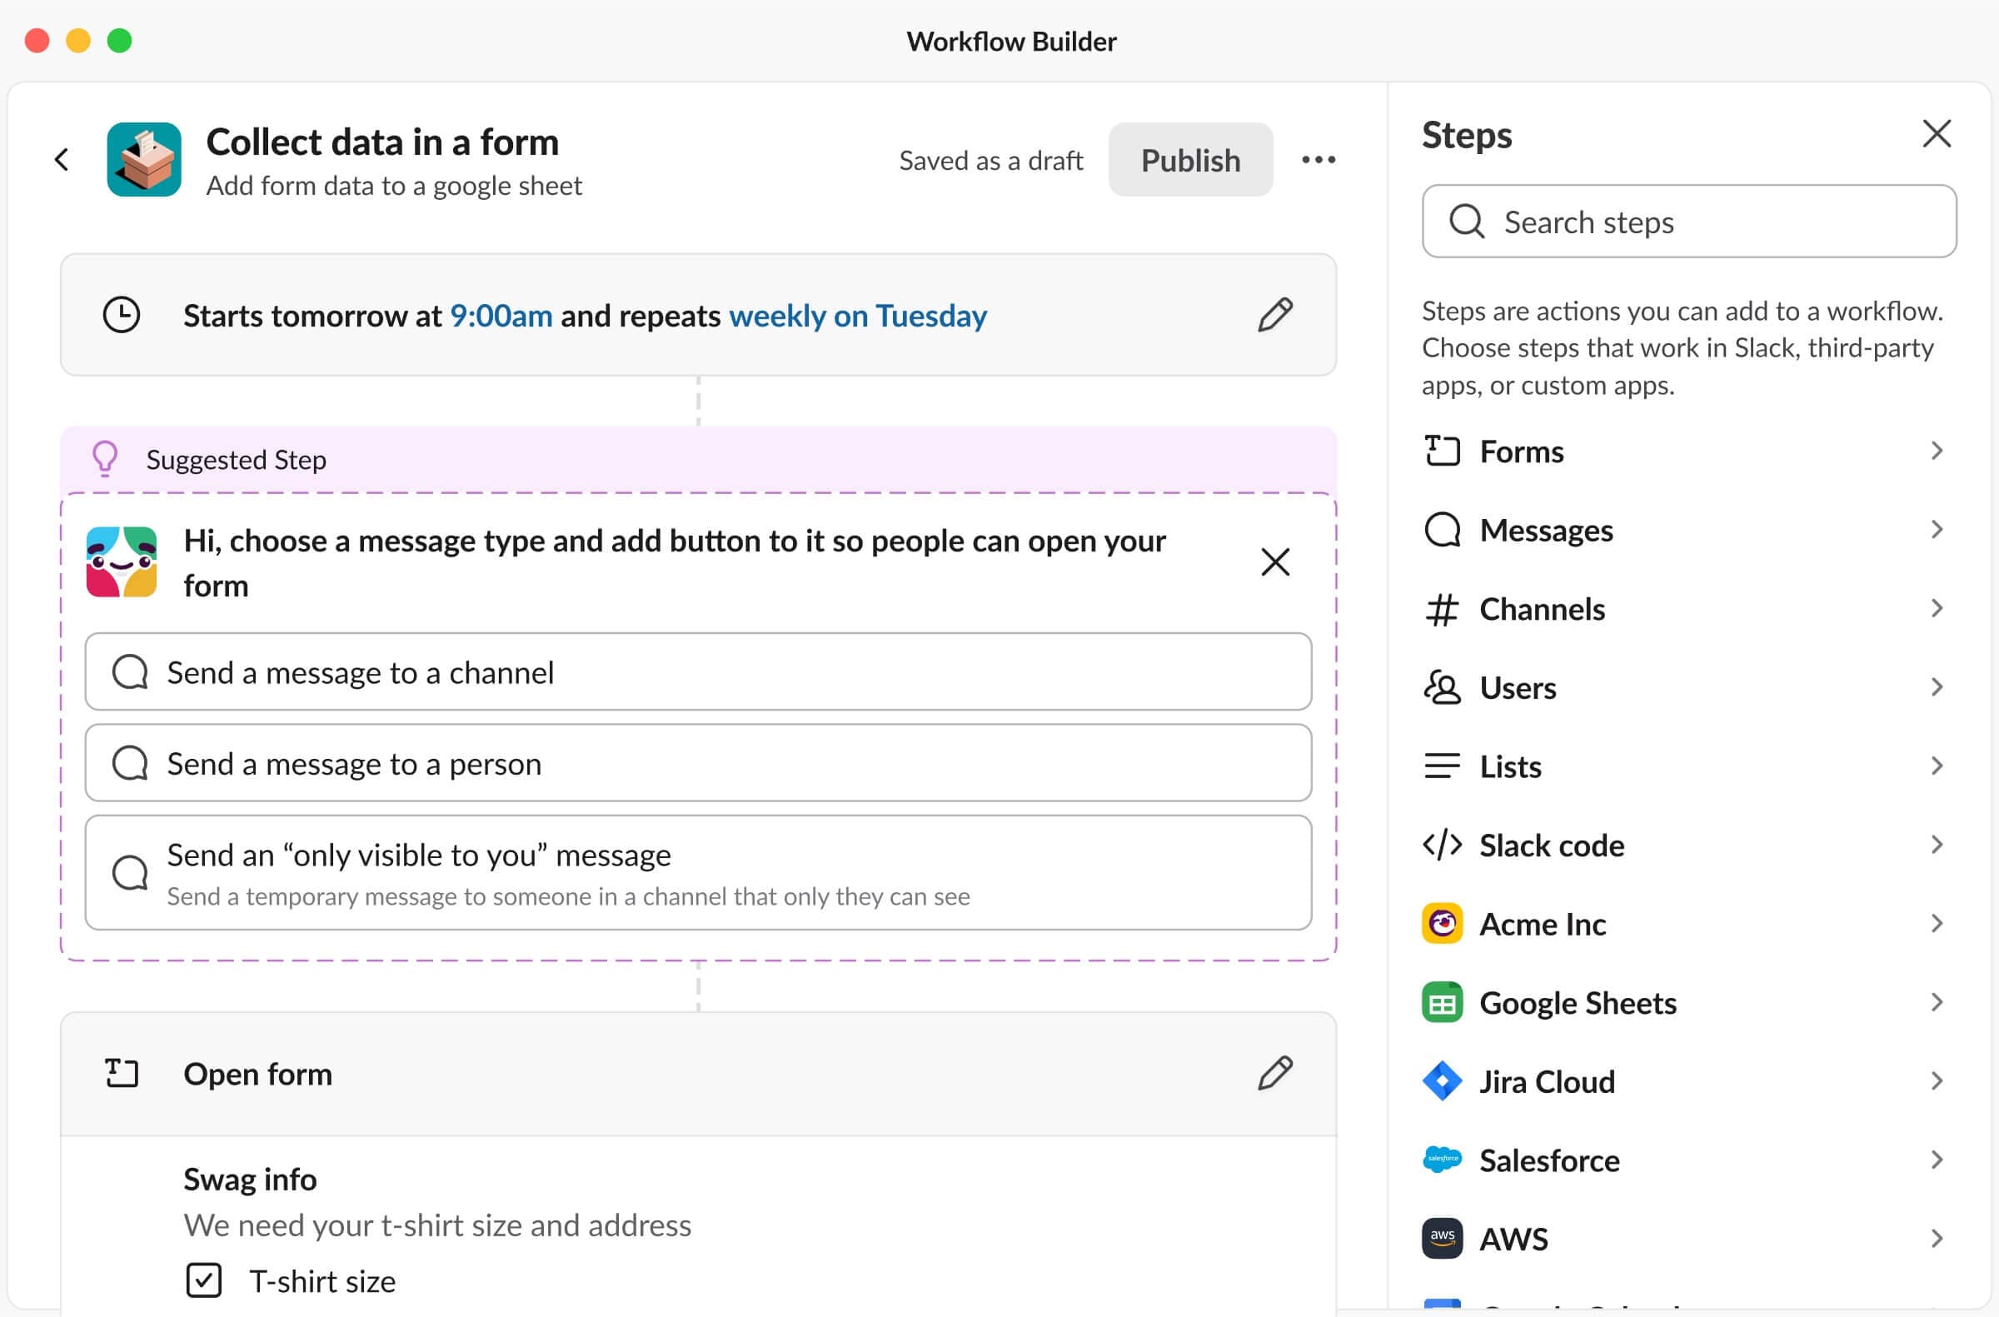Expand the AWS steps chevron
1999x1317 pixels.
[1937, 1239]
